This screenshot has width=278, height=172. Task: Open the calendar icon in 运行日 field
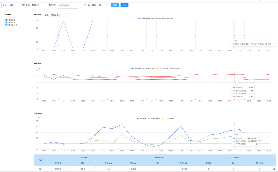click(107, 5)
